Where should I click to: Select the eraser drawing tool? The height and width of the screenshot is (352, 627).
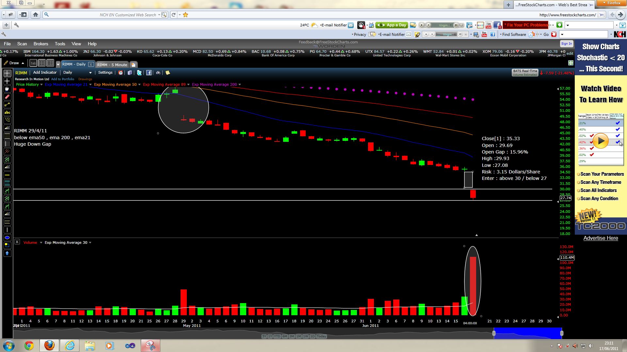point(7,97)
